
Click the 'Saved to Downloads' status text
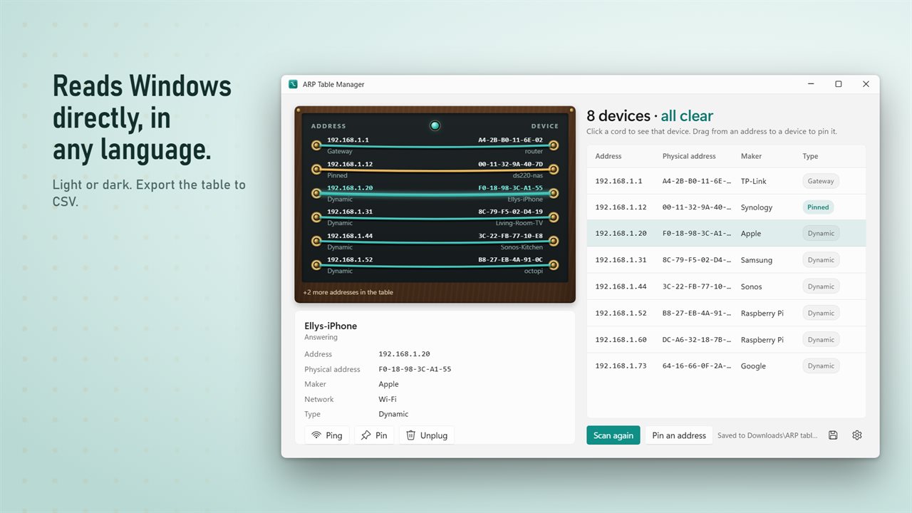[x=767, y=435]
